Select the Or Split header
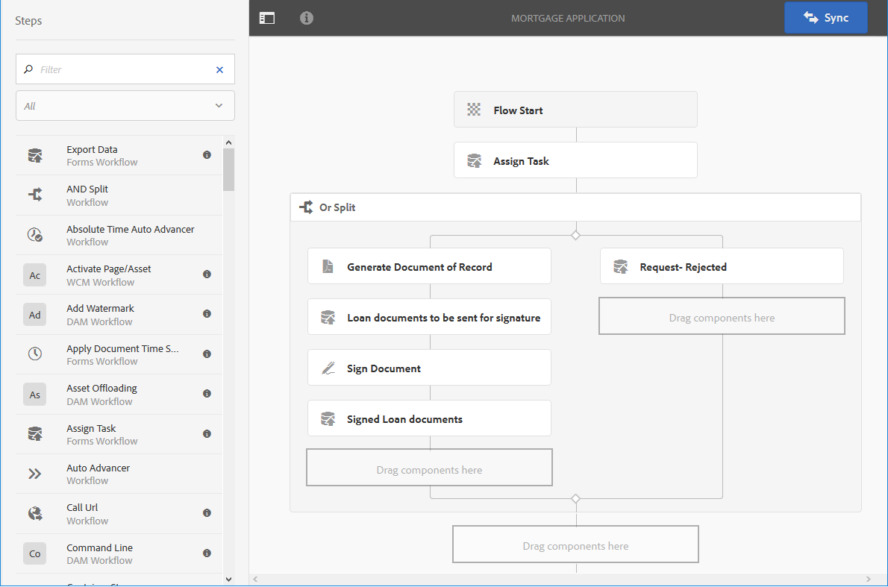The width and height of the screenshot is (888, 587). [575, 207]
